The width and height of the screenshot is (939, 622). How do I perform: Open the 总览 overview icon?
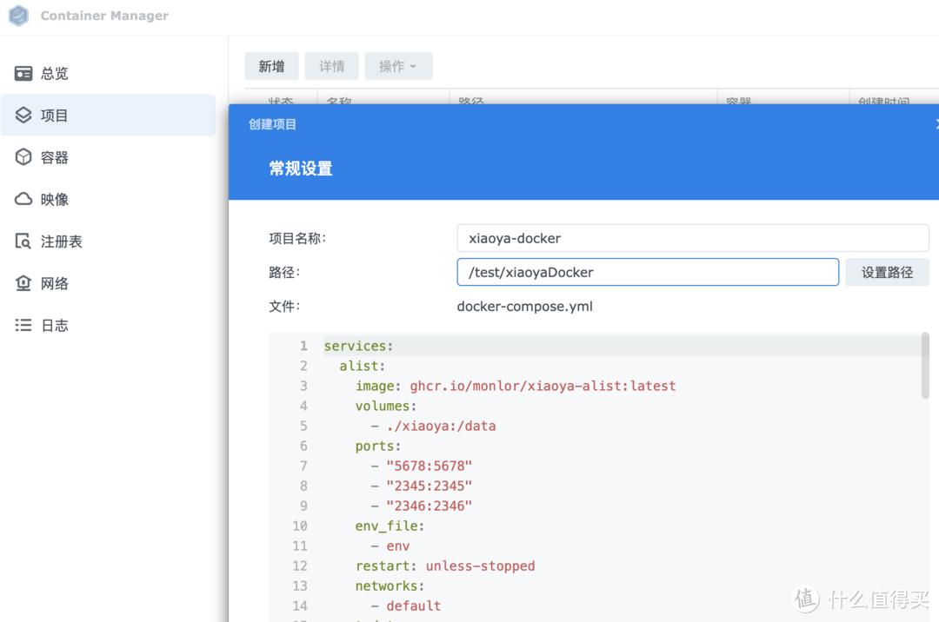23,74
